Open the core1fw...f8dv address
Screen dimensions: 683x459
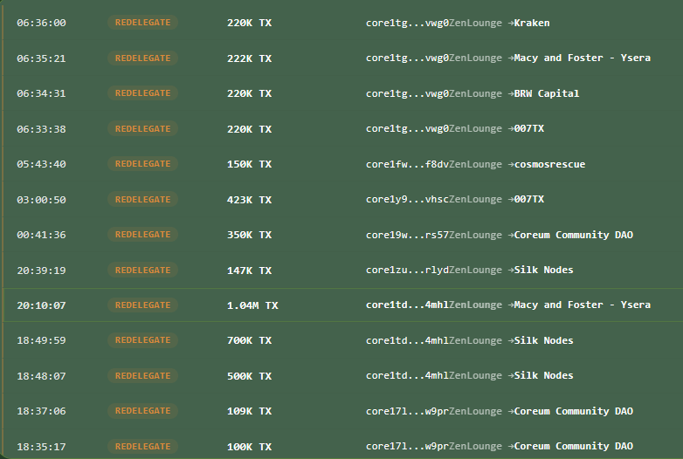[x=407, y=164]
